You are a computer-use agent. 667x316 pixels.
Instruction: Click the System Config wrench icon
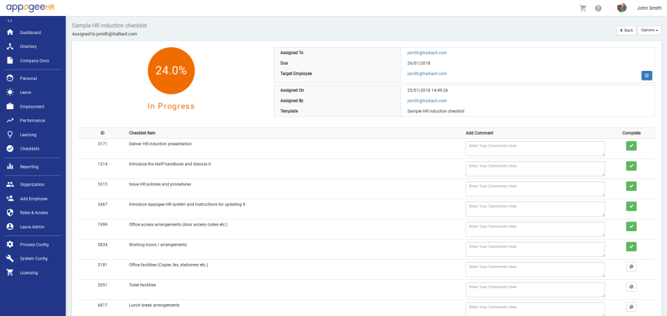[10, 258]
